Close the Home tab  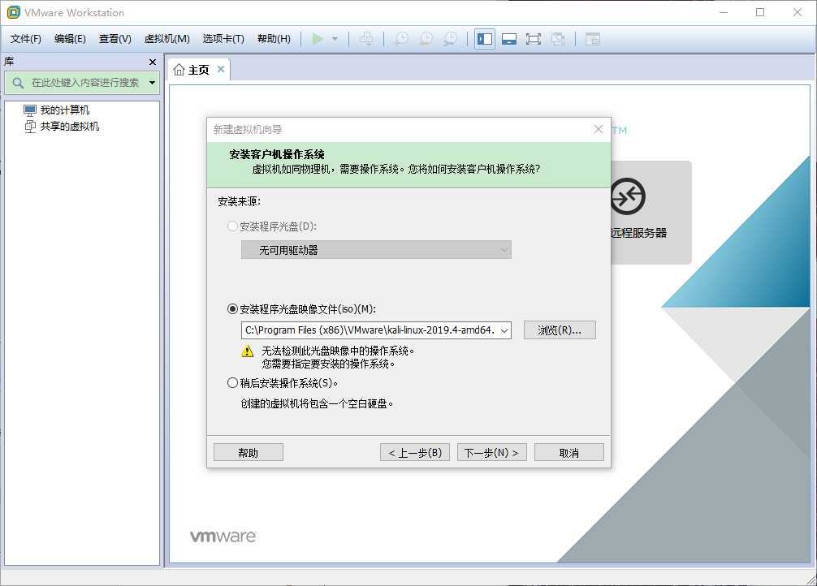221,69
